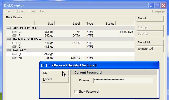This screenshot has height=100, width=169.
Task: Select the C: volume label
Action: tap(20, 32)
